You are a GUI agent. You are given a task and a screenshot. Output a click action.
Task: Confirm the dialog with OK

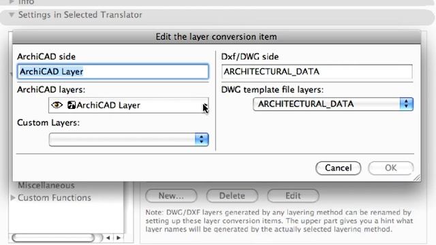(x=390, y=168)
